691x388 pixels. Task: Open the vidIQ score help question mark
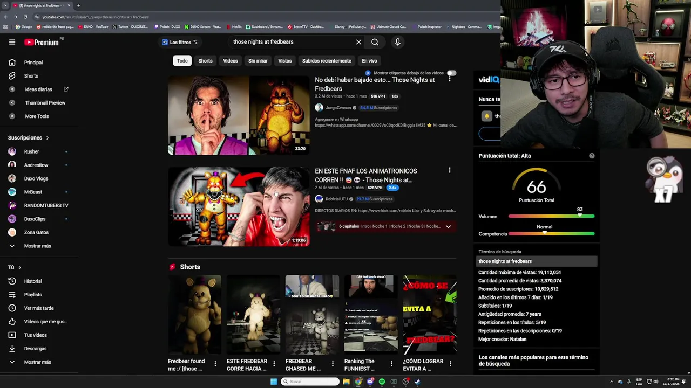[592, 156]
